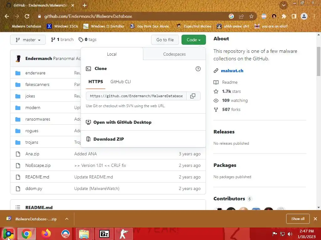This screenshot has width=321, height=240.
Task: Open README.md in the file list
Action: pos(37,177)
